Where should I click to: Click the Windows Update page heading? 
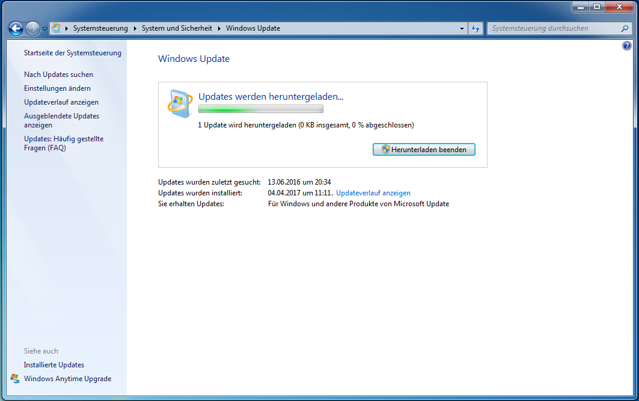coord(194,59)
